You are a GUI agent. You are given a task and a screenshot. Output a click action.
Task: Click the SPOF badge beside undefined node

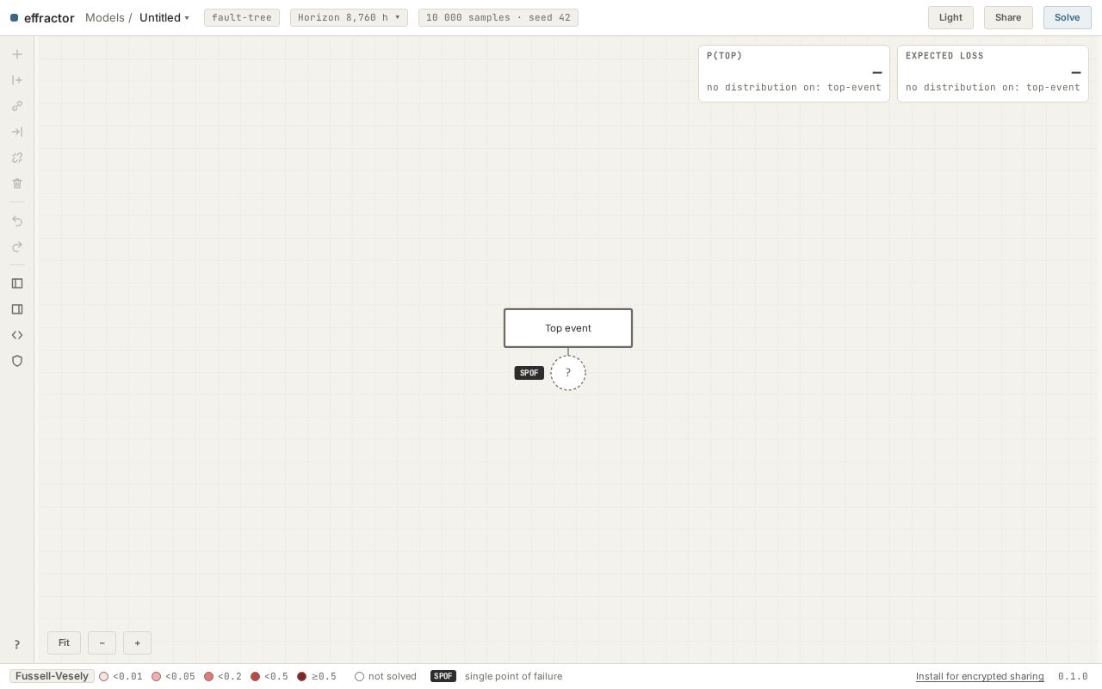click(x=529, y=373)
